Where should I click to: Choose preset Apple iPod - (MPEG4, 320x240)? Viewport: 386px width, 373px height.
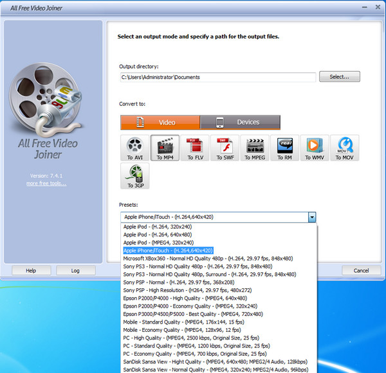[219, 243]
